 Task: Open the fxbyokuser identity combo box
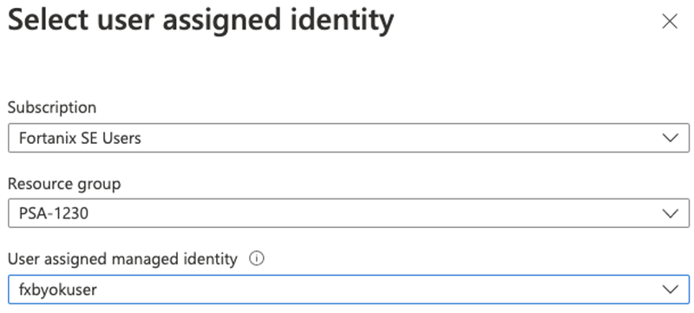349,290
